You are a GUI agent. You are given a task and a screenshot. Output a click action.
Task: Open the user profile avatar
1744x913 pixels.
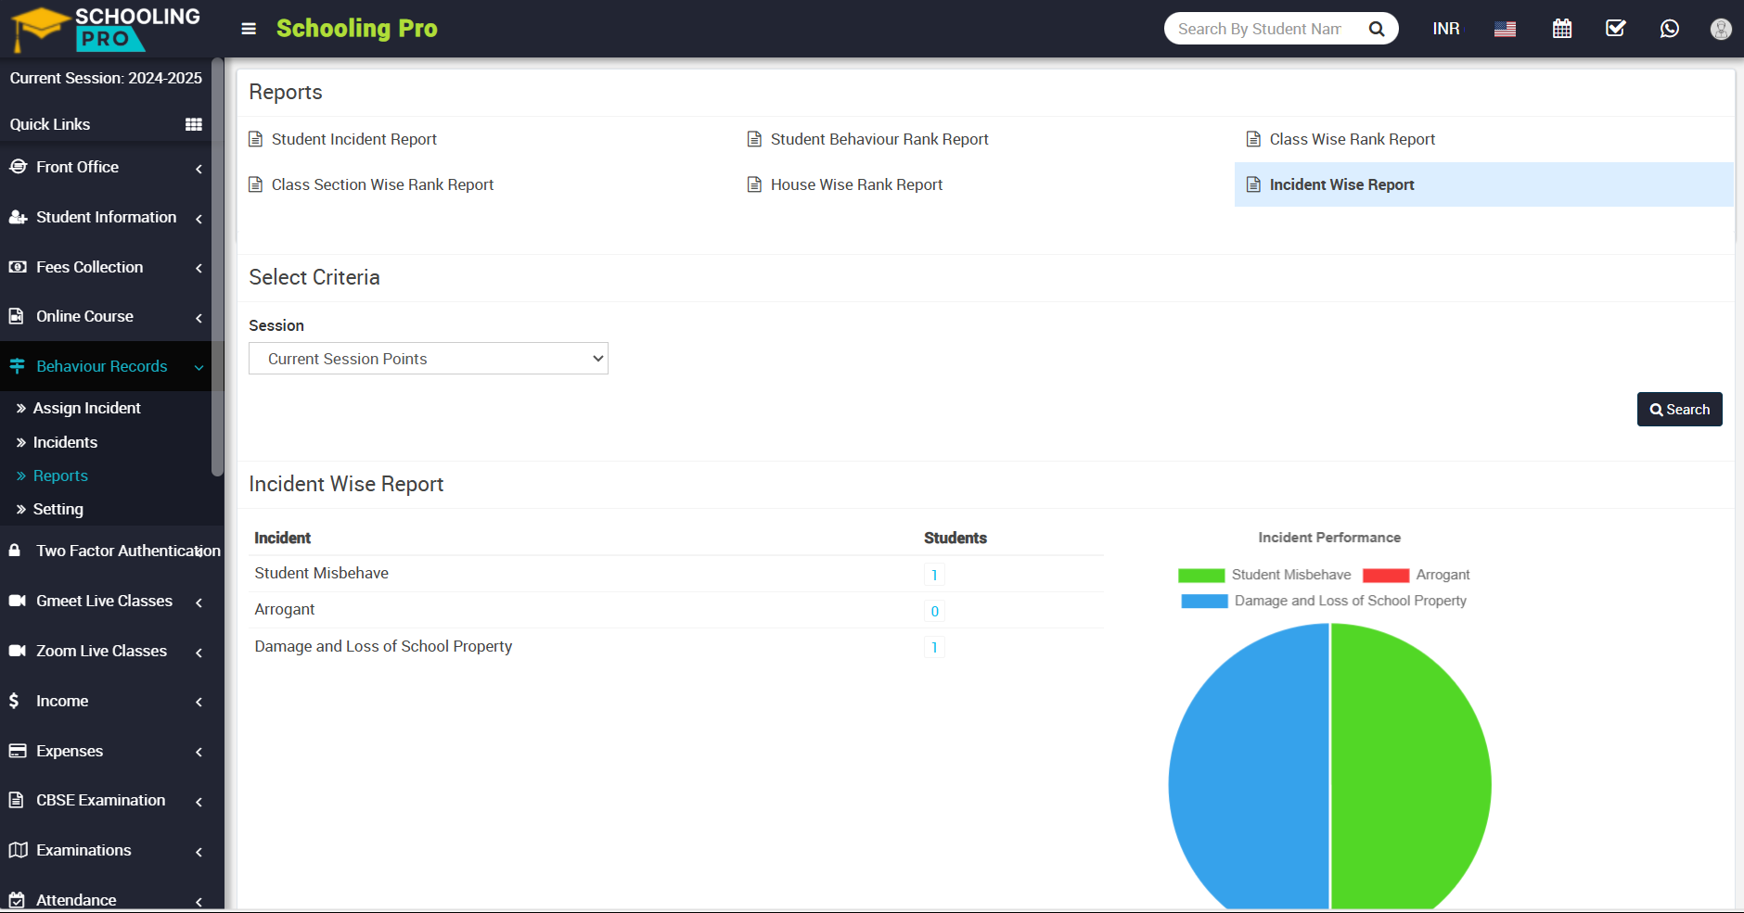click(1721, 29)
